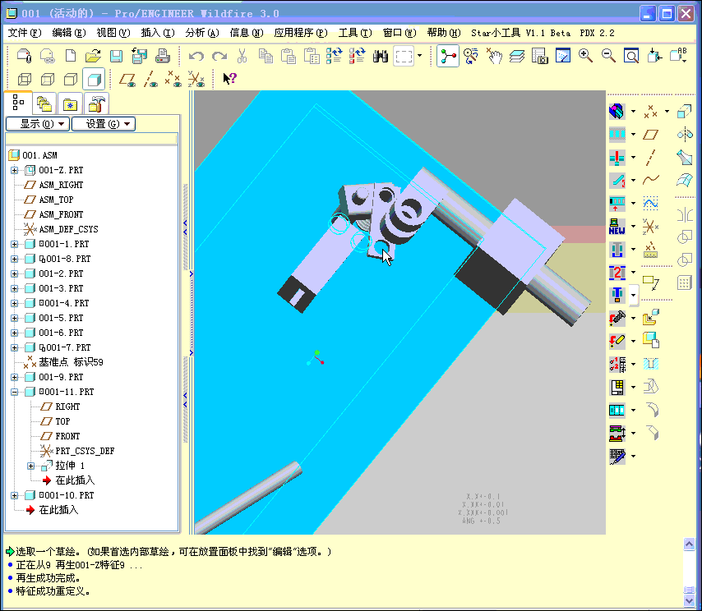
Task: Expand the 001-Z.PRT tree node
Action: 14,170
